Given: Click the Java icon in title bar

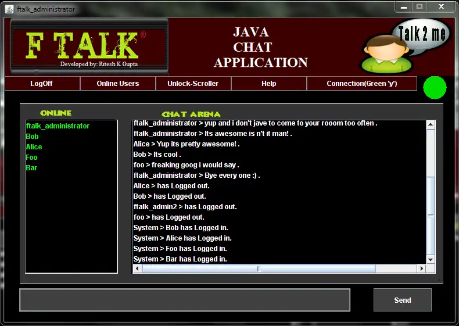Looking at the screenshot, I should (x=9, y=9).
